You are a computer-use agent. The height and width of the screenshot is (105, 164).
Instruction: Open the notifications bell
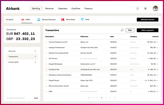137,8
